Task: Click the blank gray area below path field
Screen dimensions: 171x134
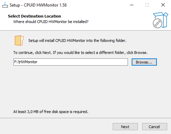Action: 85,87
